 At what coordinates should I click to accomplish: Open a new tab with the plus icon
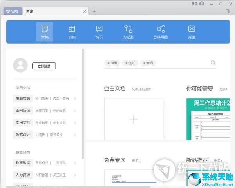coord(94,11)
